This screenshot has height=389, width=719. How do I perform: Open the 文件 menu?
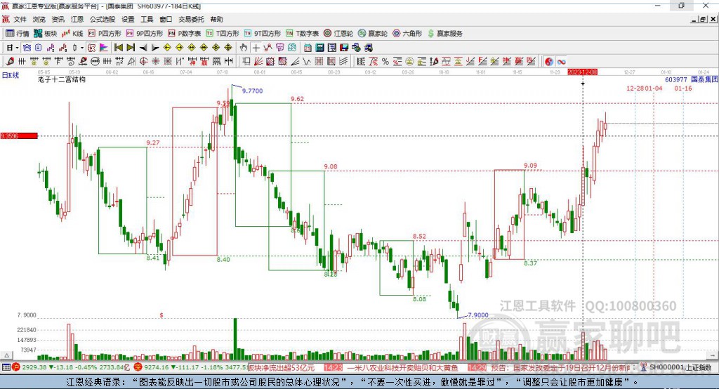coord(20,19)
